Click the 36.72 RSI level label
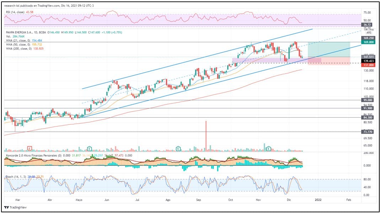The image size is (380, 213). (367, 25)
